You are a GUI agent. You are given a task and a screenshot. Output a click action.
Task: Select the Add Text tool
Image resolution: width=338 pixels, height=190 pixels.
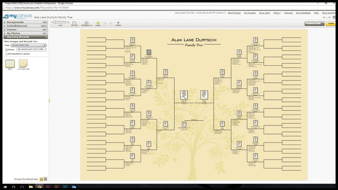(x=118, y=24)
